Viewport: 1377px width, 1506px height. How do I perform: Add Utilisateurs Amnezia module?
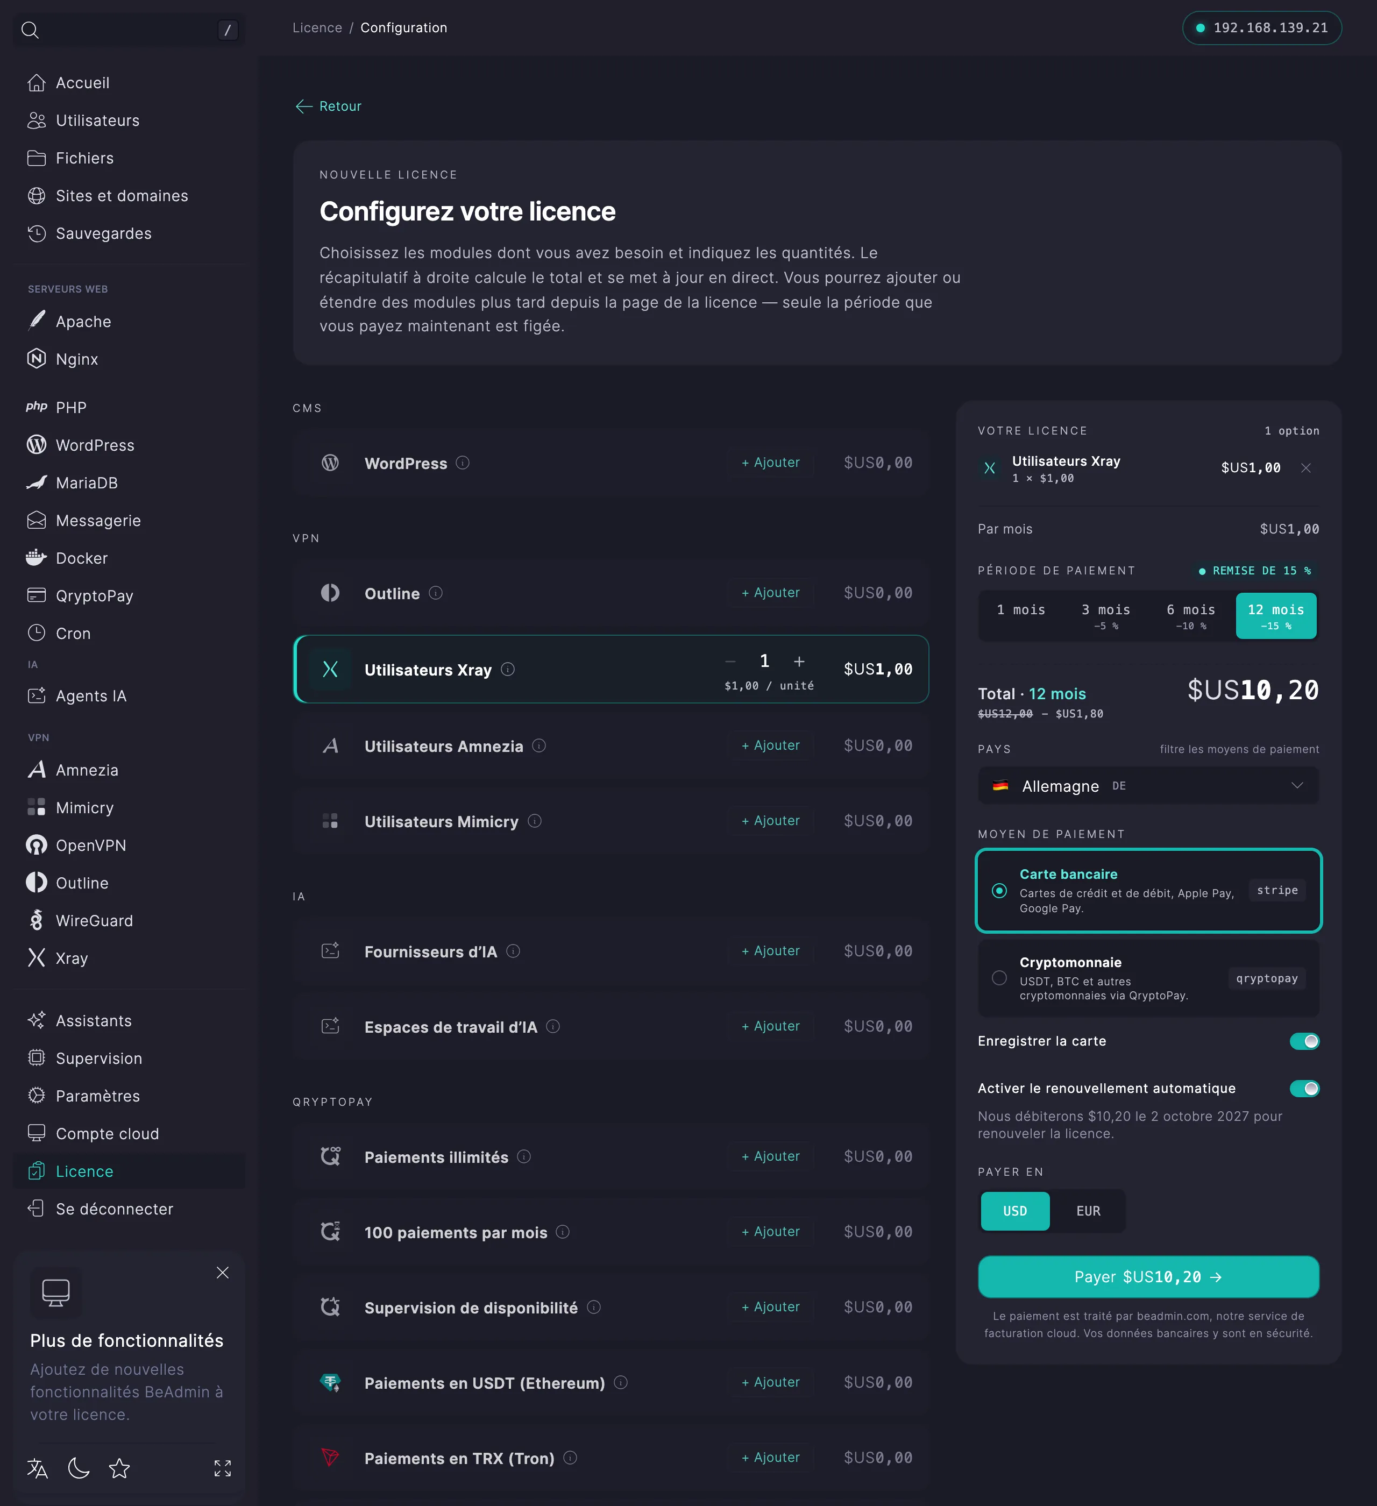tap(770, 745)
